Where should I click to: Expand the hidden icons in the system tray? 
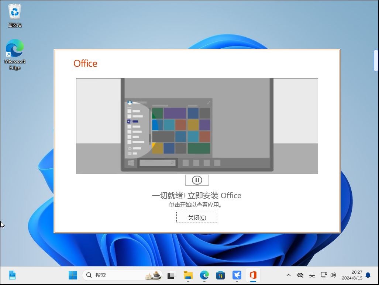(288, 275)
